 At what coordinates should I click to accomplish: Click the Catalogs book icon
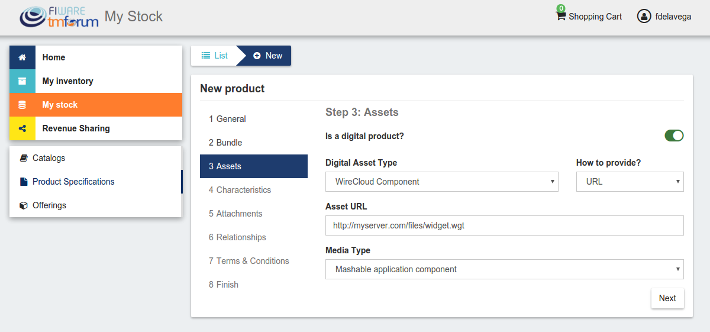[24, 158]
